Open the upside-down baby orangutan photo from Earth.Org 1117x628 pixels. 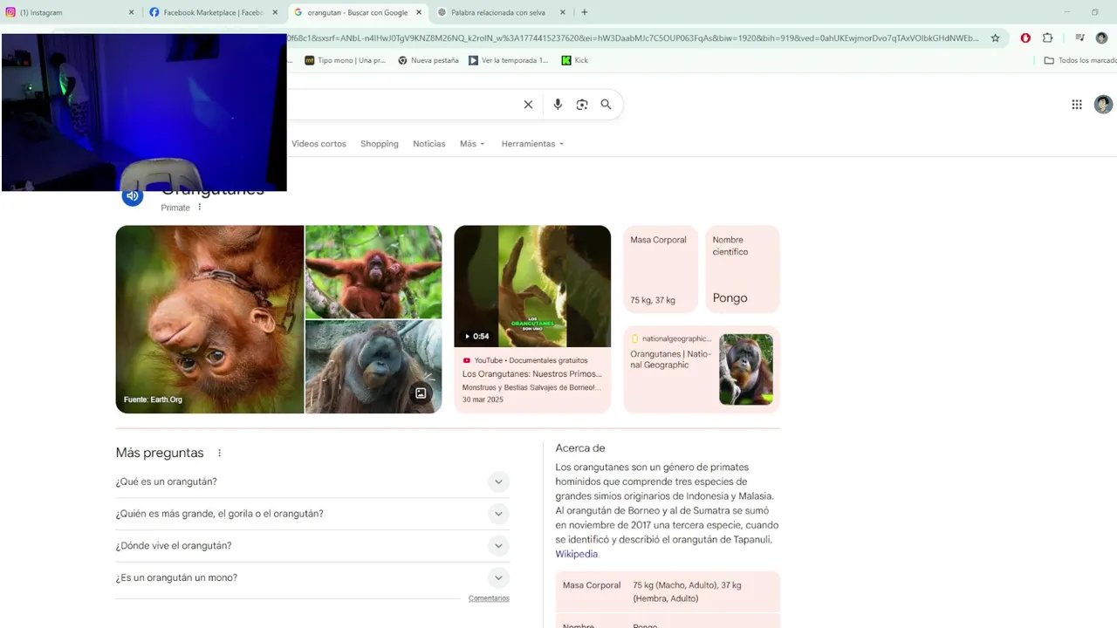pos(209,319)
